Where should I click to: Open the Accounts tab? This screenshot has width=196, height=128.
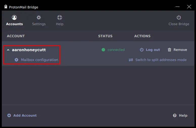point(14,20)
